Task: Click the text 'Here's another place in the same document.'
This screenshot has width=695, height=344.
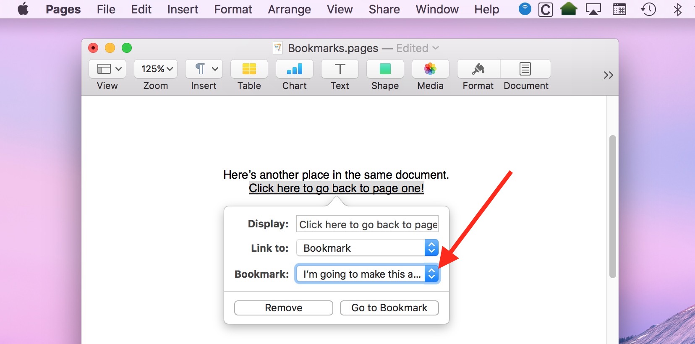Action: pyautogui.click(x=336, y=175)
